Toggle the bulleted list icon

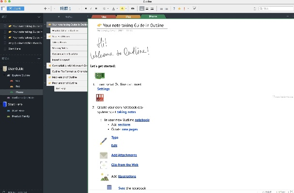(161, 9)
